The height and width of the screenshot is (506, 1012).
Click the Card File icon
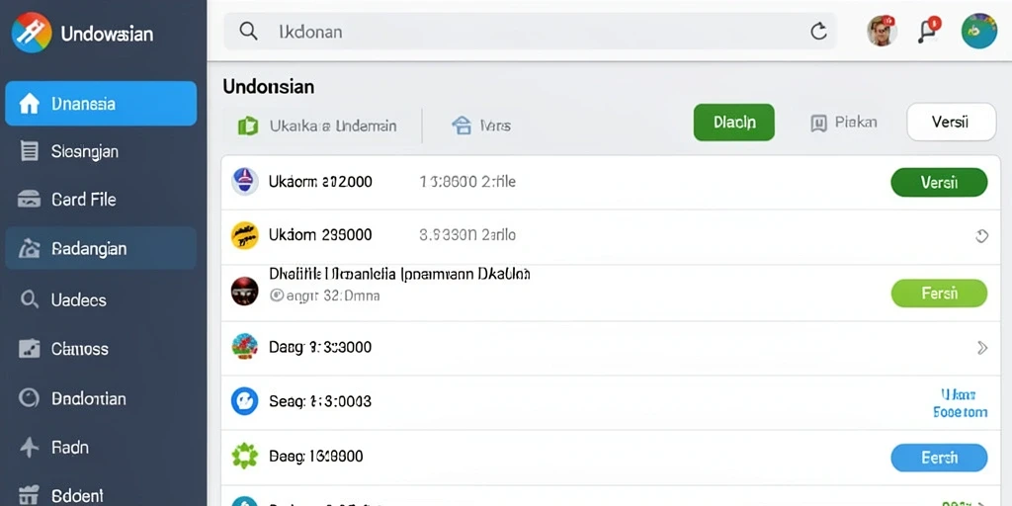click(x=29, y=199)
